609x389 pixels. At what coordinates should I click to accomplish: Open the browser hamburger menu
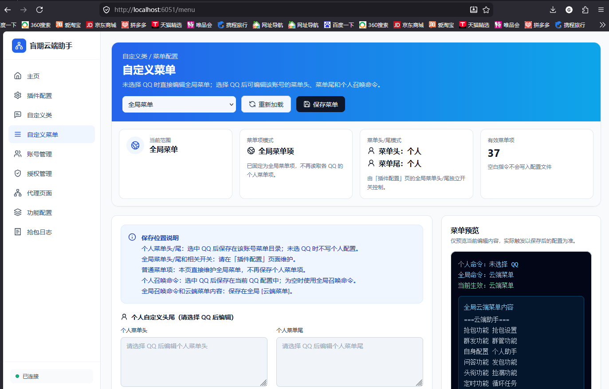[x=601, y=10]
